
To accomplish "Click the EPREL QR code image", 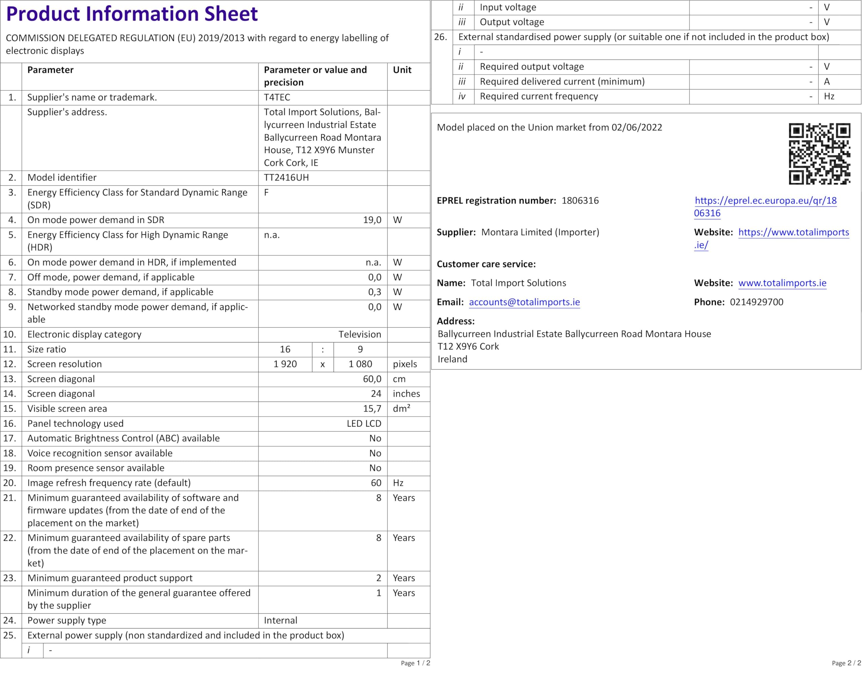I will coord(819,154).
